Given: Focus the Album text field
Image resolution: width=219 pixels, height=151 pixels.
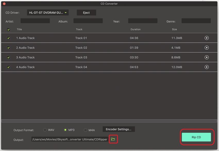Looking at the screenshot, I should tap(88, 21).
